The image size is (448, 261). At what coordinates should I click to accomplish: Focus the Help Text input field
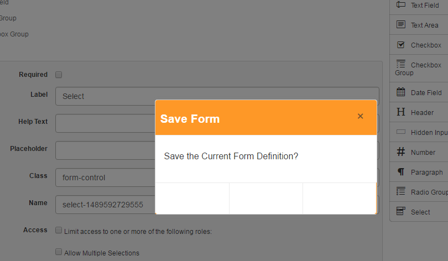(x=105, y=123)
